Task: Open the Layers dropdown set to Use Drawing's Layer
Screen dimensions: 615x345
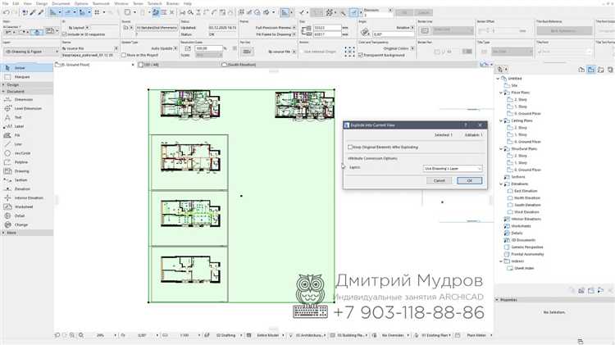Action: click(453, 168)
